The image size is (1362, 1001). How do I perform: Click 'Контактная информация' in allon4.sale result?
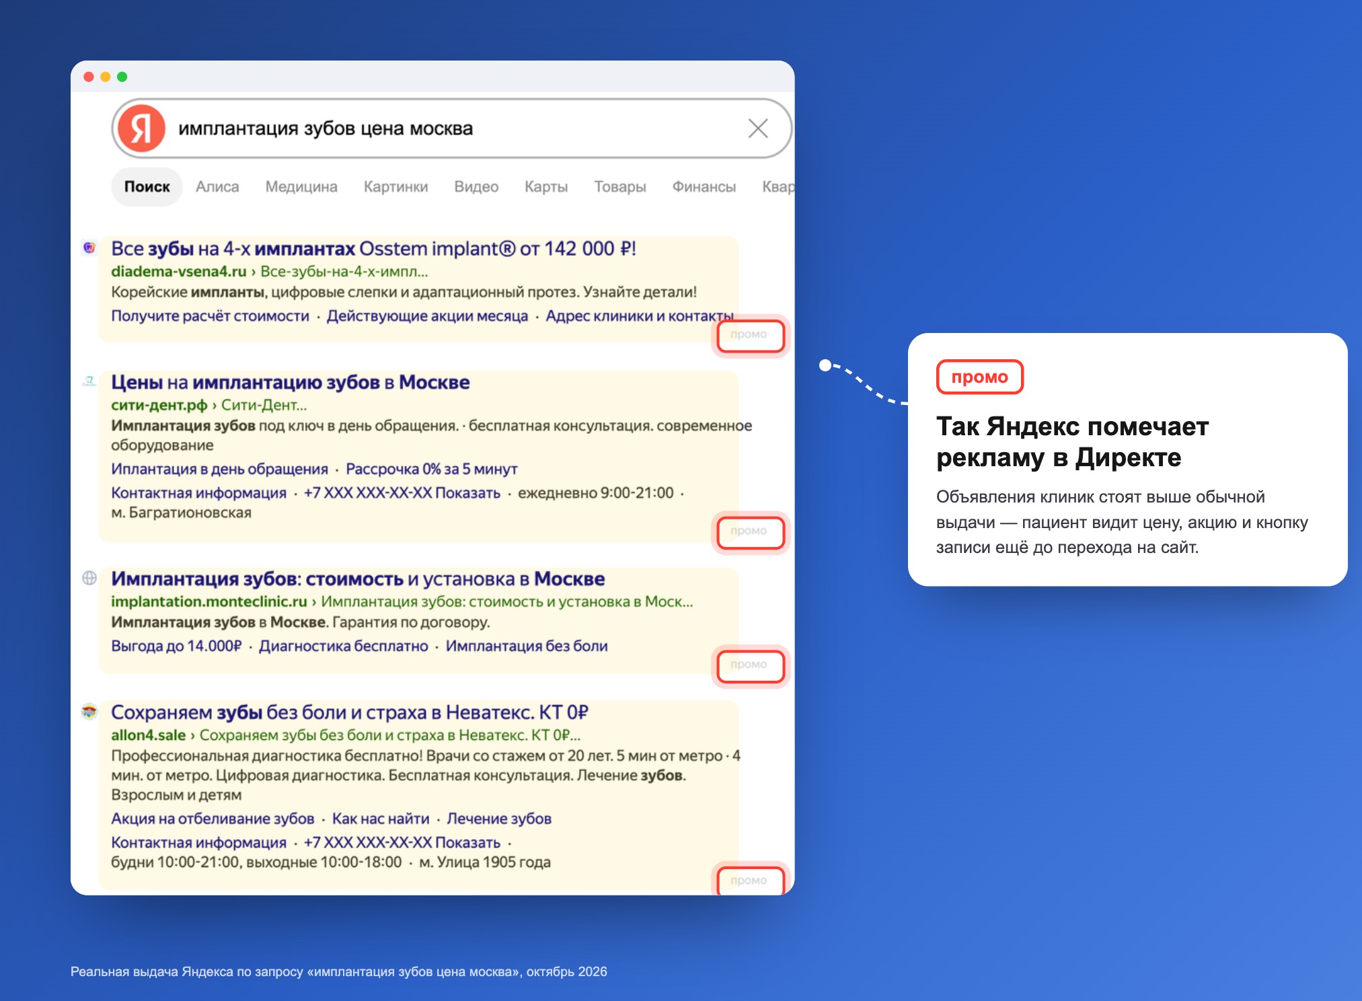[x=198, y=842]
